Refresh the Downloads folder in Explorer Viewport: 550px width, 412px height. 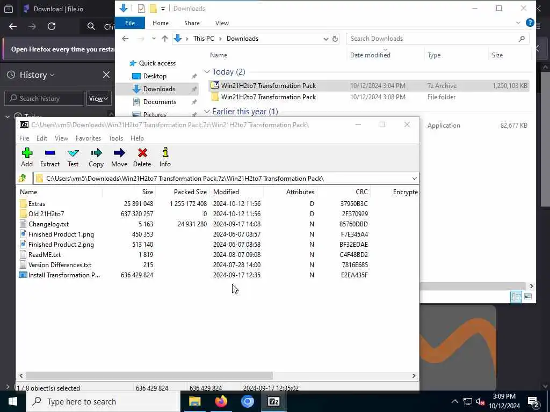[335, 39]
